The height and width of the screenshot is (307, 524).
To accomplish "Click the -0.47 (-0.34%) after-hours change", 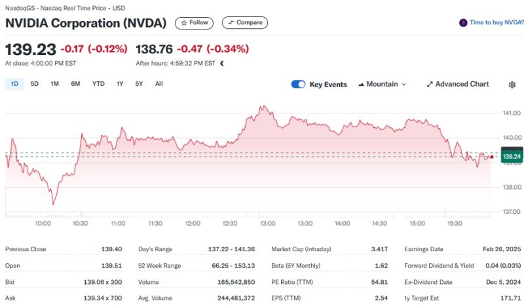I will tap(213, 49).
